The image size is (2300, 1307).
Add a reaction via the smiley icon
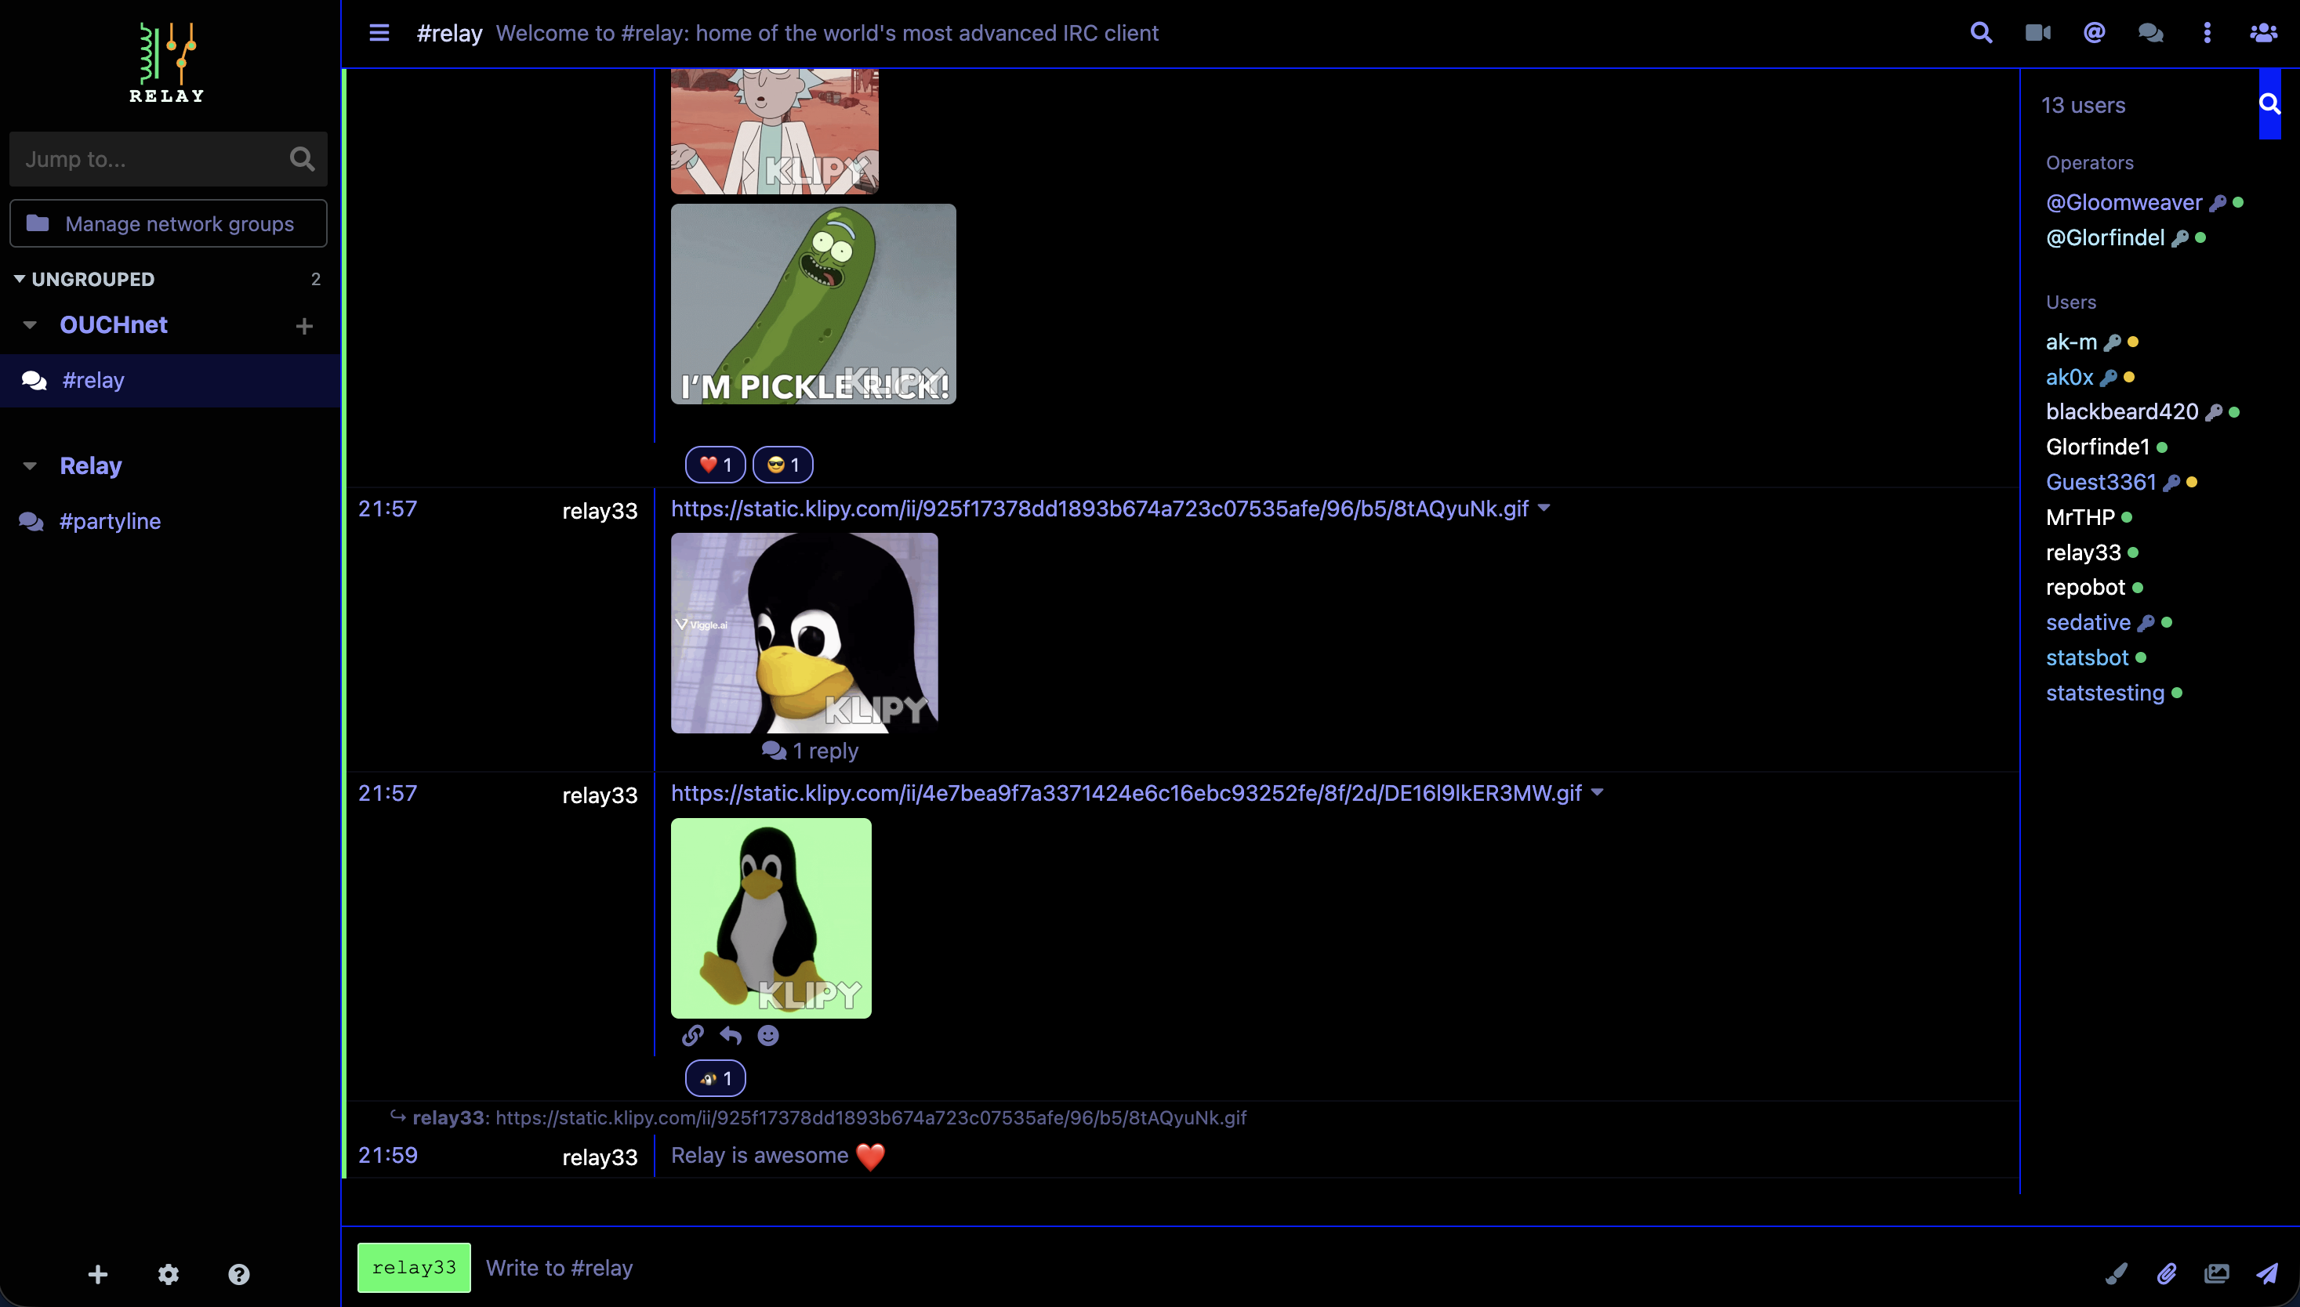(768, 1036)
